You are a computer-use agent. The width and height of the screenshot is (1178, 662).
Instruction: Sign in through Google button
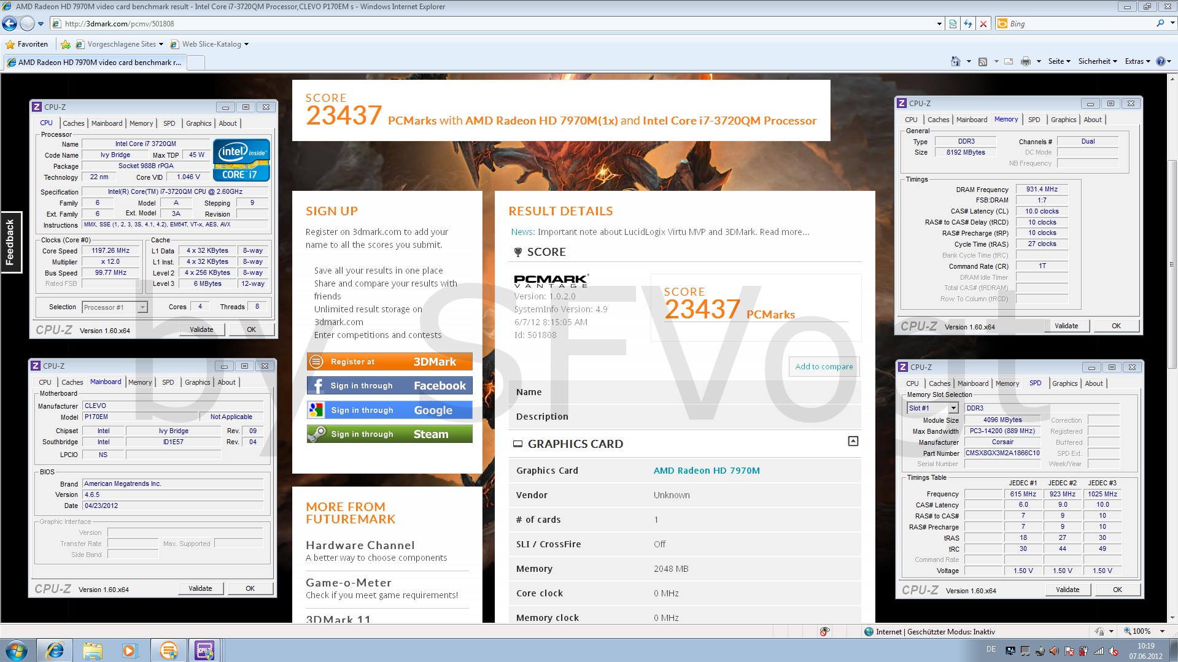coord(390,410)
